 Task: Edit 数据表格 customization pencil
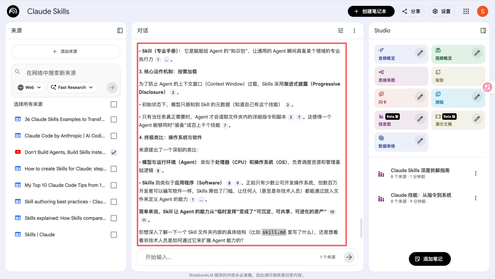[420, 141]
